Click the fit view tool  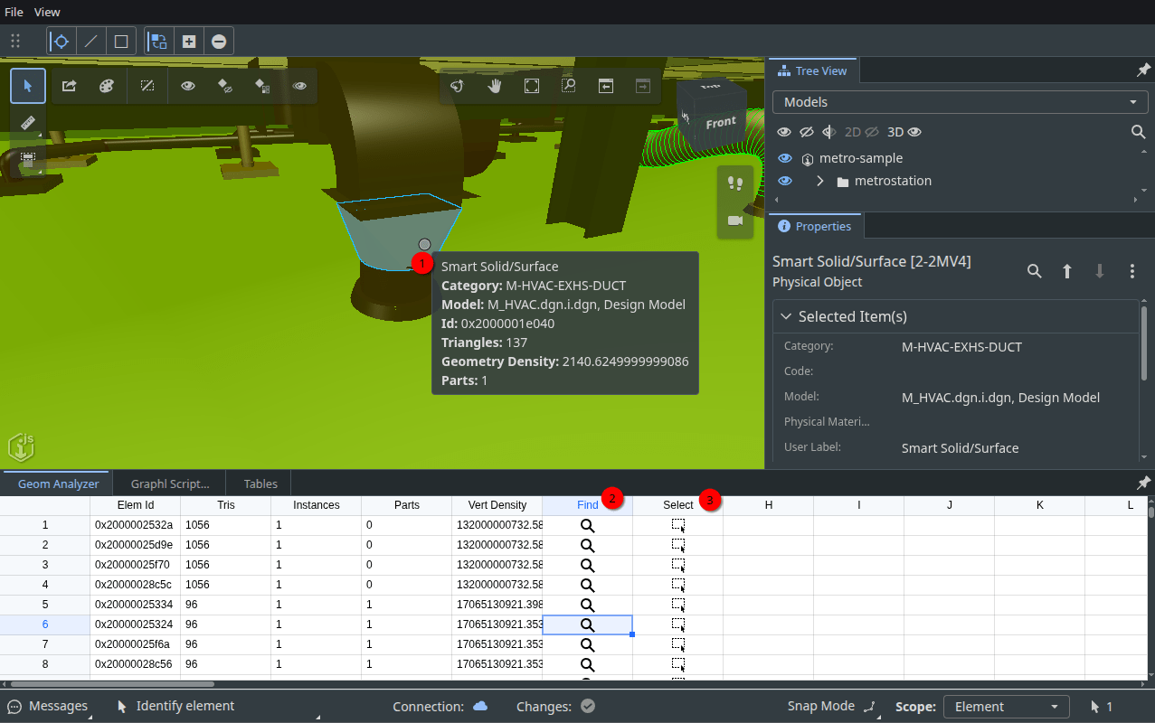point(531,86)
